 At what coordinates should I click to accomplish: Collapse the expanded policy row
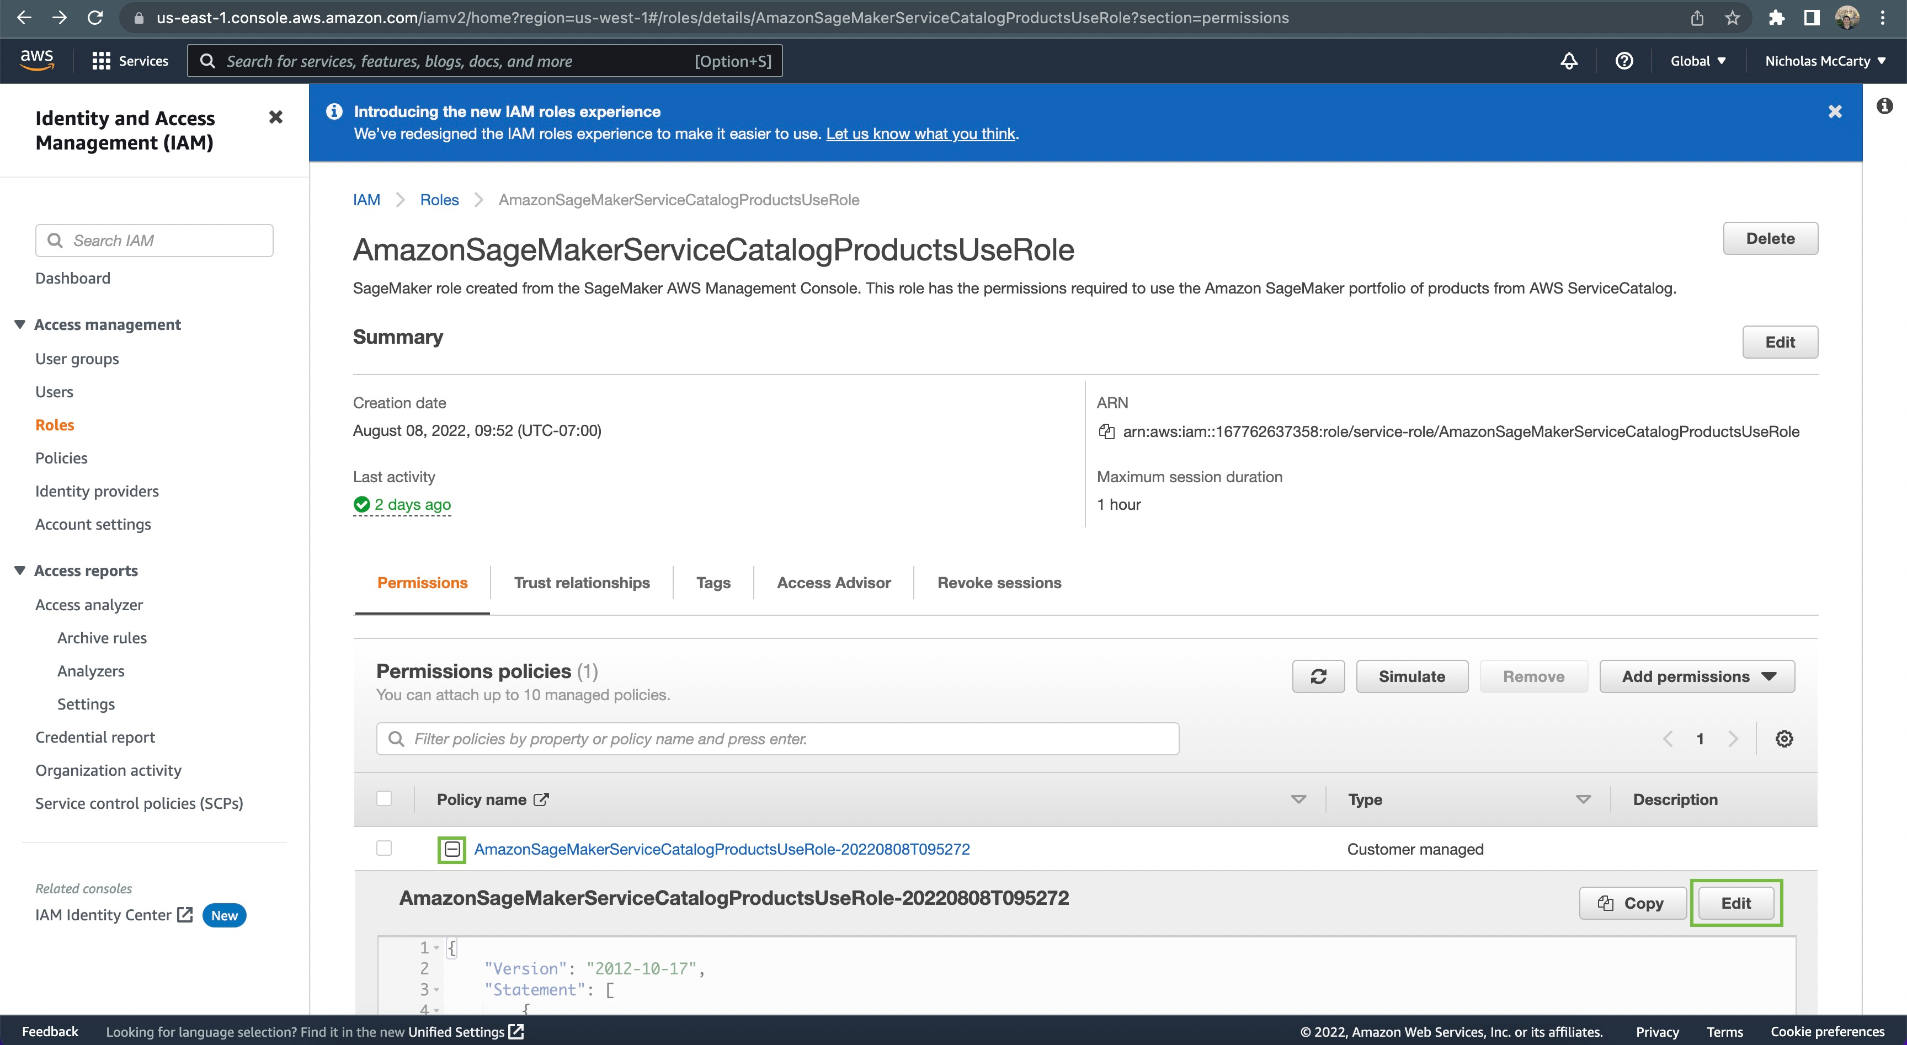451,849
